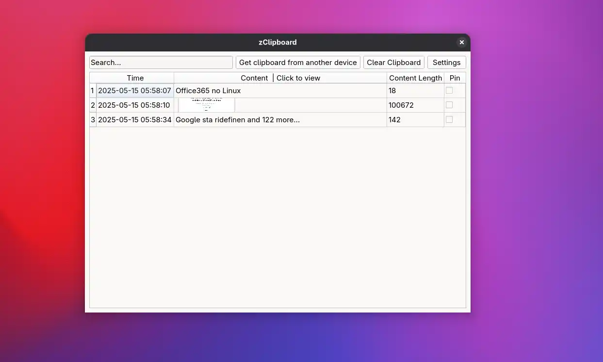Select the timestamp 2025-05-15 05:58:34
The height and width of the screenshot is (362, 603).
135,119
